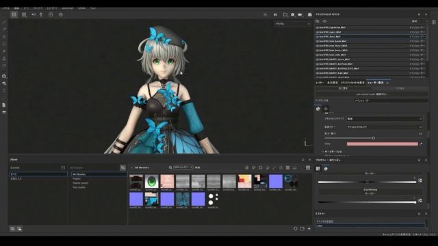438x246 pixels.
Task: Toggle visibility circle of hair_side_Mat texture set
Action: (318, 55)
